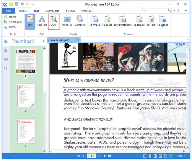This screenshot has height=161, width=192.
Task: Click thumbnail panel scroll up arrow
Action: tap(44, 48)
